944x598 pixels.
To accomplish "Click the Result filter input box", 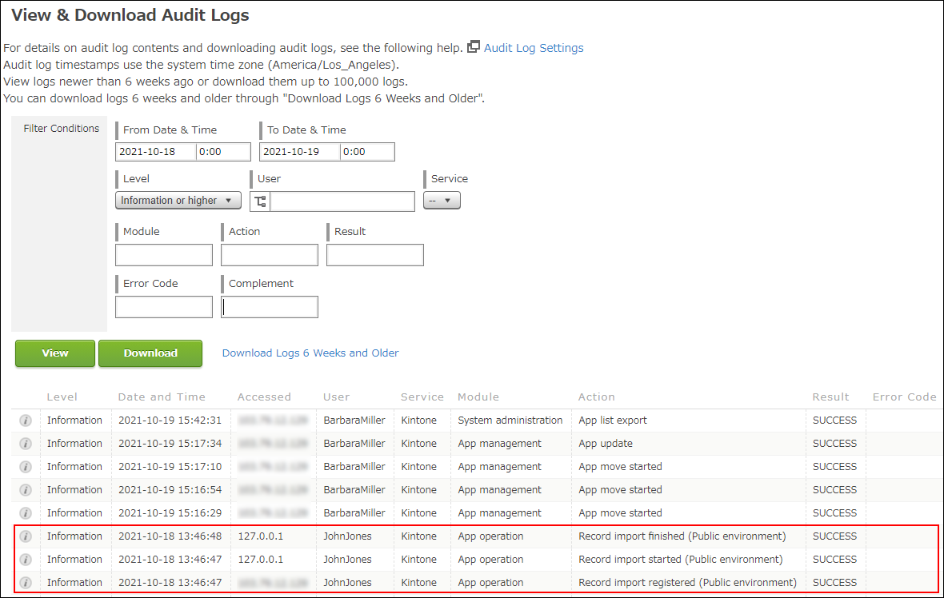I will click(x=374, y=254).
